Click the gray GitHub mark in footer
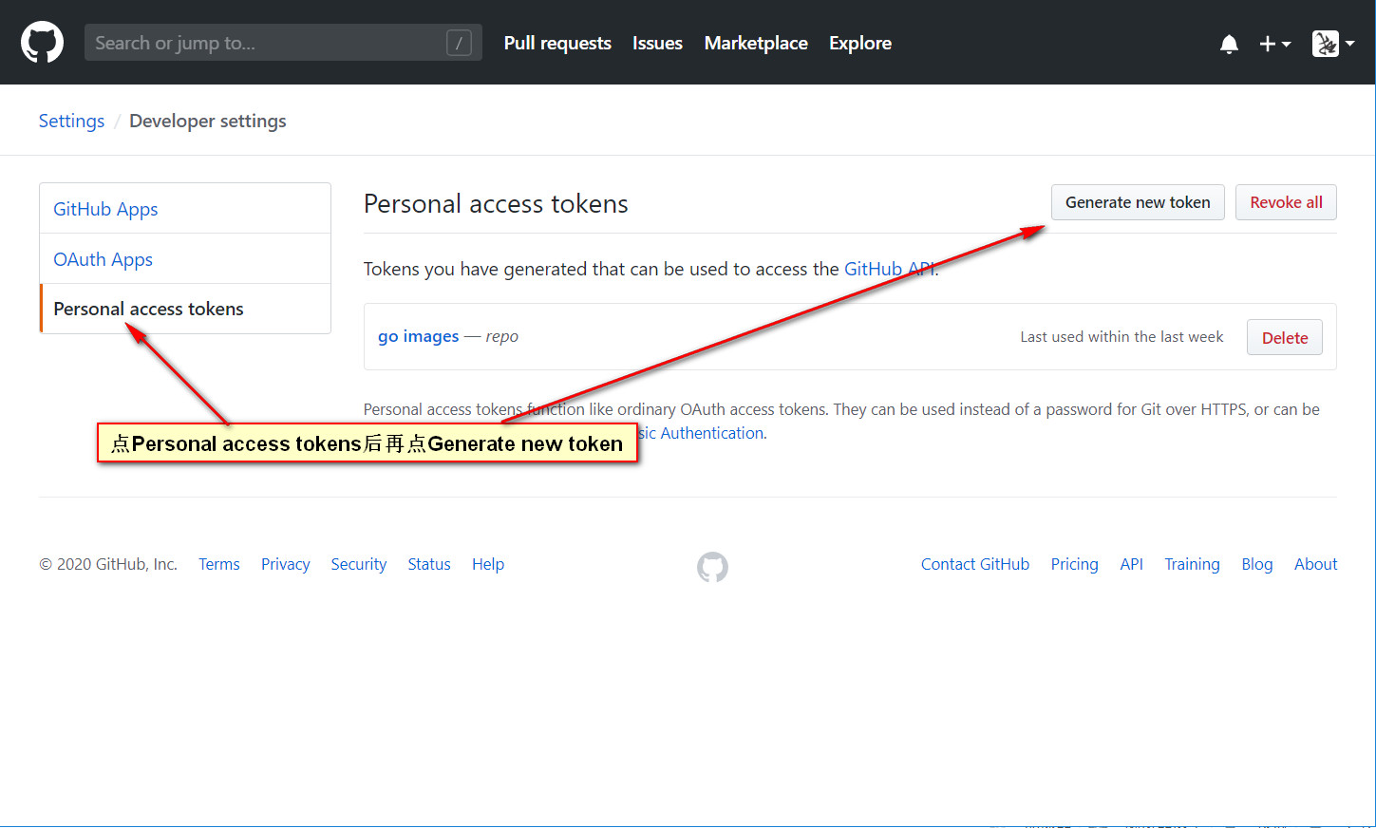The height and width of the screenshot is (828, 1376). (712, 567)
